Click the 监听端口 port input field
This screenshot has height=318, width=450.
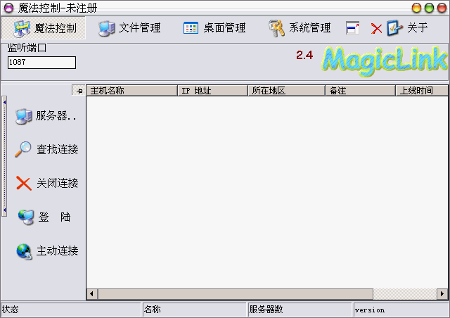41,63
